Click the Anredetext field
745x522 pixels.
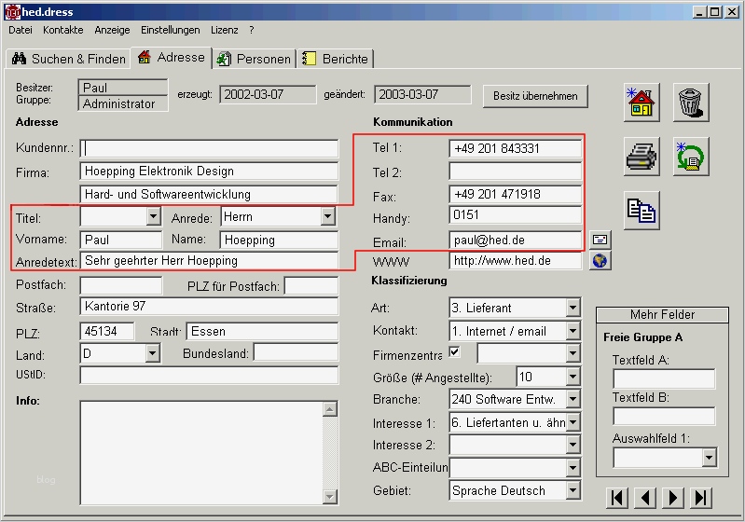tap(209, 261)
